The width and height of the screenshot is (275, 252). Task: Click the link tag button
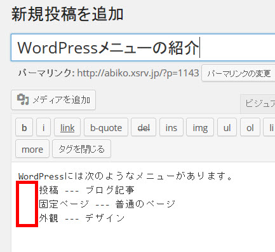click(67, 127)
